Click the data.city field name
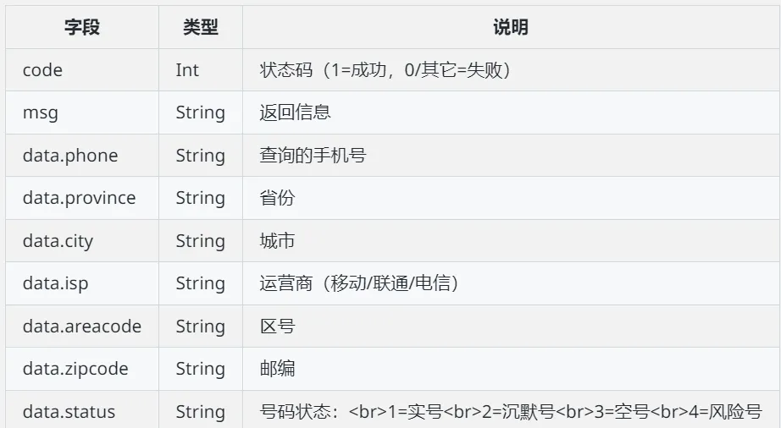 (58, 241)
